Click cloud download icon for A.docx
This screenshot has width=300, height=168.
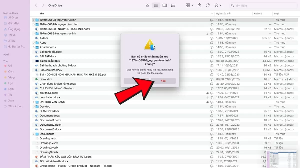211,38
